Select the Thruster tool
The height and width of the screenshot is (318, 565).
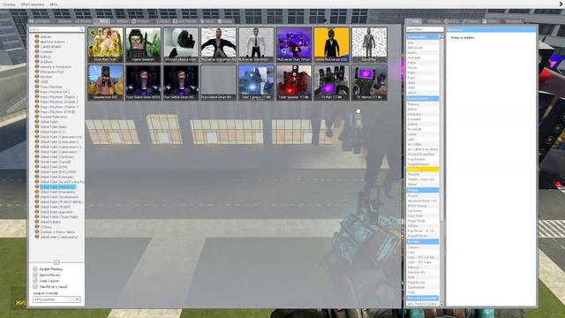422,174
